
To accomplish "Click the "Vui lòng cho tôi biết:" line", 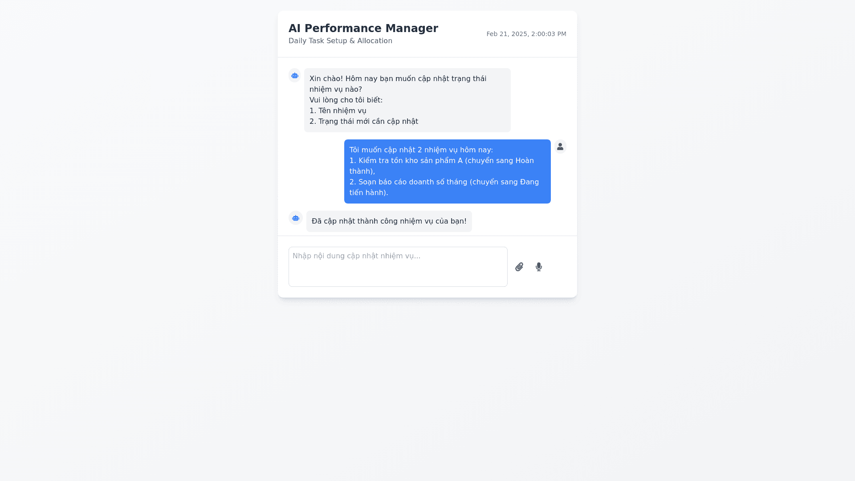I will click(x=346, y=100).
